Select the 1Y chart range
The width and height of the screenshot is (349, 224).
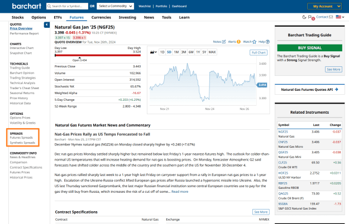pyautogui.click(x=198, y=52)
